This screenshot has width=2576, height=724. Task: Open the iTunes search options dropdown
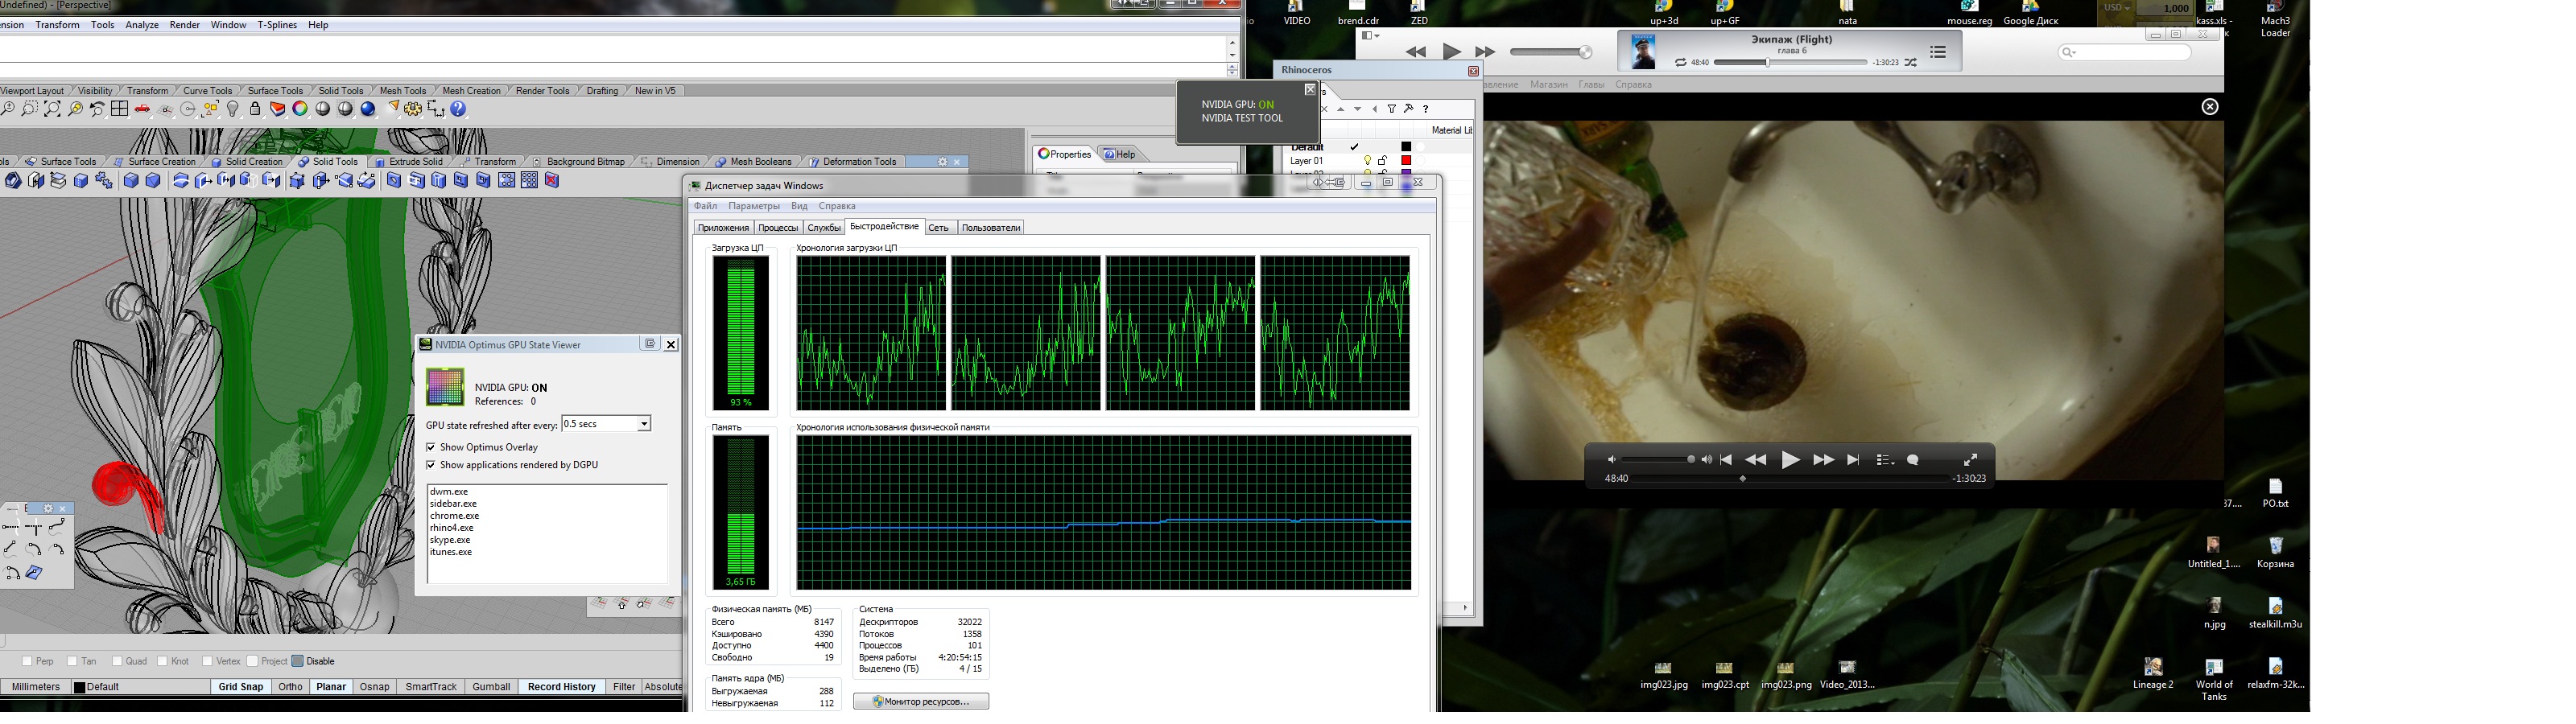pyautogui.click(x=2068, y=53)
